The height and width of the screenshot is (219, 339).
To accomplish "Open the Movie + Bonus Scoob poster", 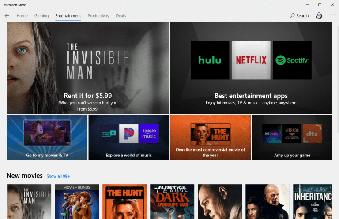I will 77,201.
